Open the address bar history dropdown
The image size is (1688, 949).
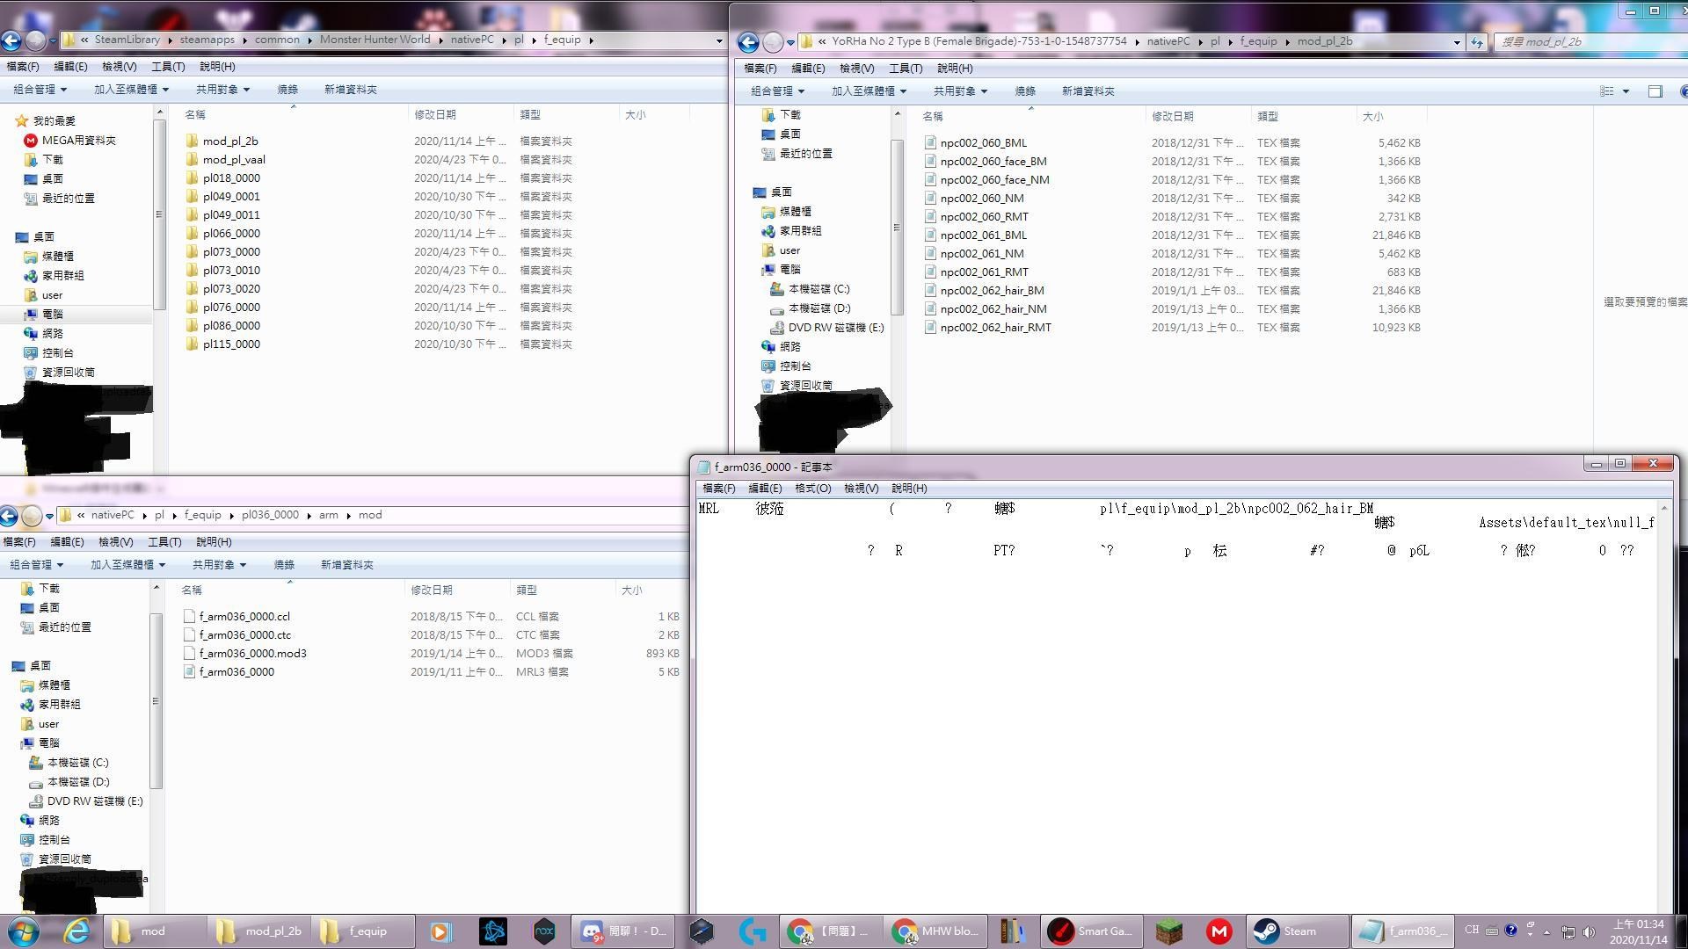coord(1457,41)
